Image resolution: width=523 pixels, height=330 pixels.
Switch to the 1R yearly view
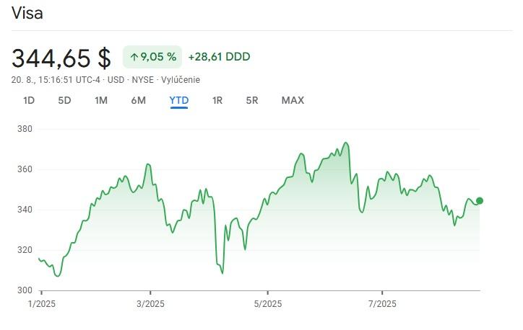pyautogui.click(x=217, y=101)
